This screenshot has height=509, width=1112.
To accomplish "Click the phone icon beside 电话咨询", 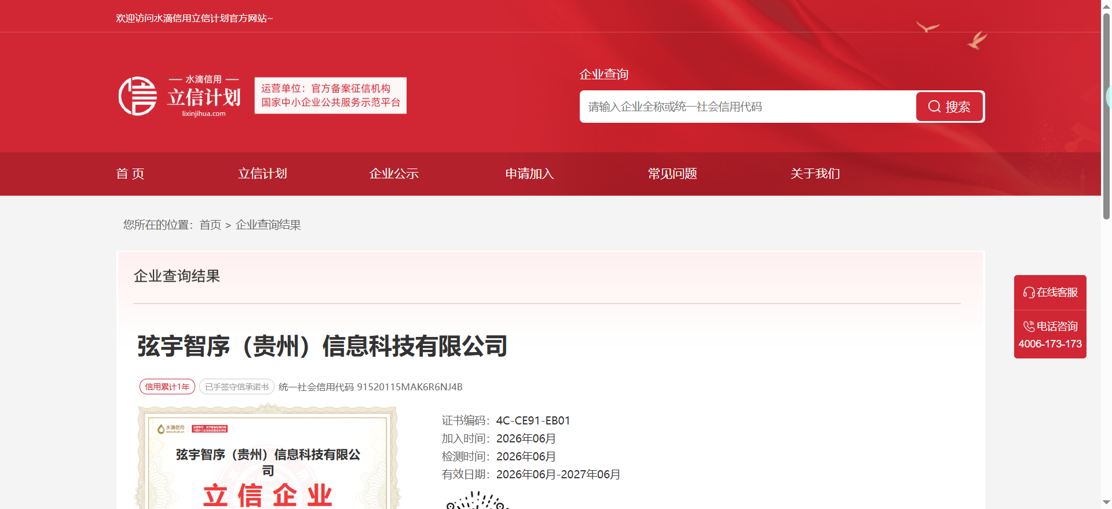I will [1029, 327].
